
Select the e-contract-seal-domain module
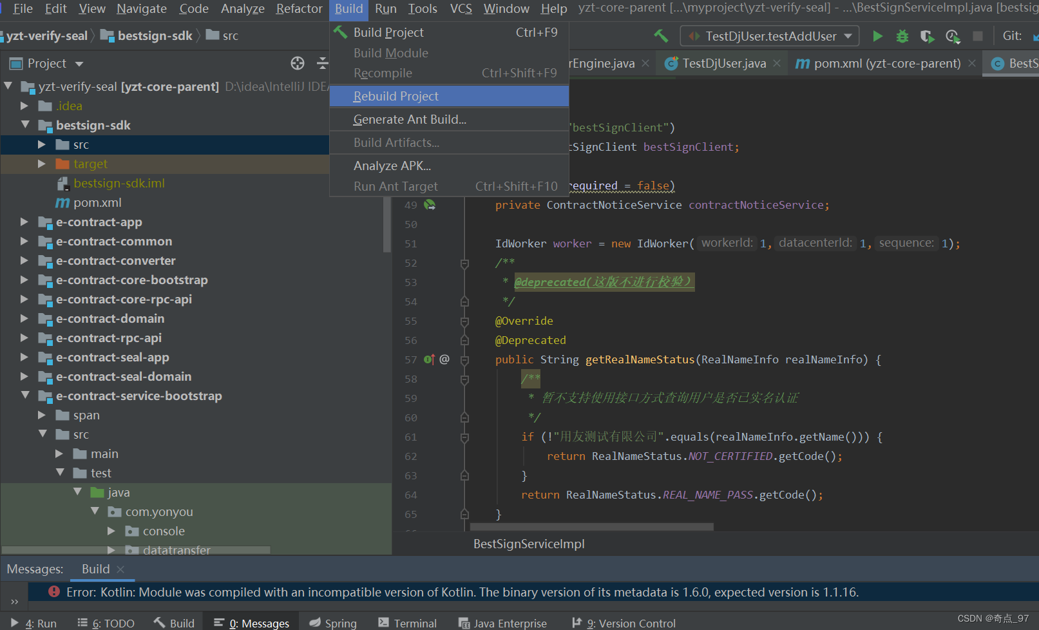click(124, 376)
